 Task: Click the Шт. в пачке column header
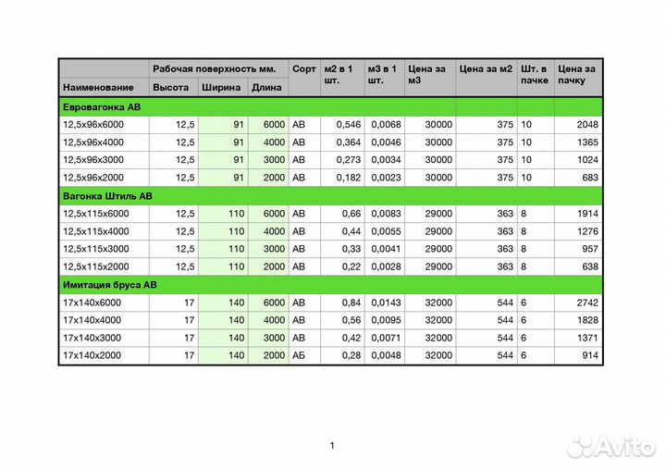535,74
